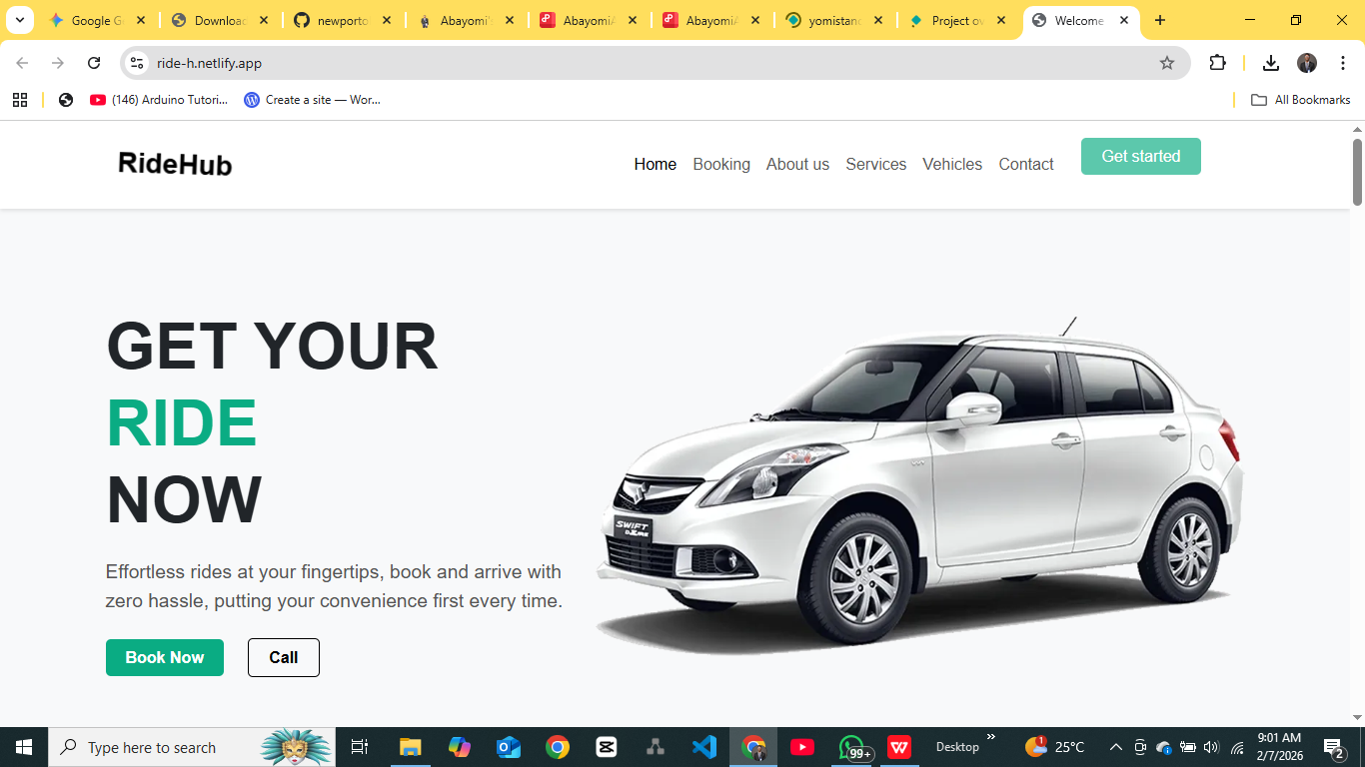This screenshot has height=767, width=1365.
Task: Click the page vertical scrollbar thumb
Action: (1358, 172)
